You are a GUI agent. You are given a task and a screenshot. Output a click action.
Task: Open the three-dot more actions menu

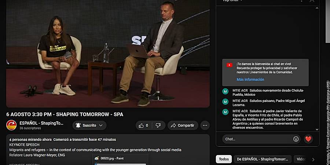[x=205, y=125]
